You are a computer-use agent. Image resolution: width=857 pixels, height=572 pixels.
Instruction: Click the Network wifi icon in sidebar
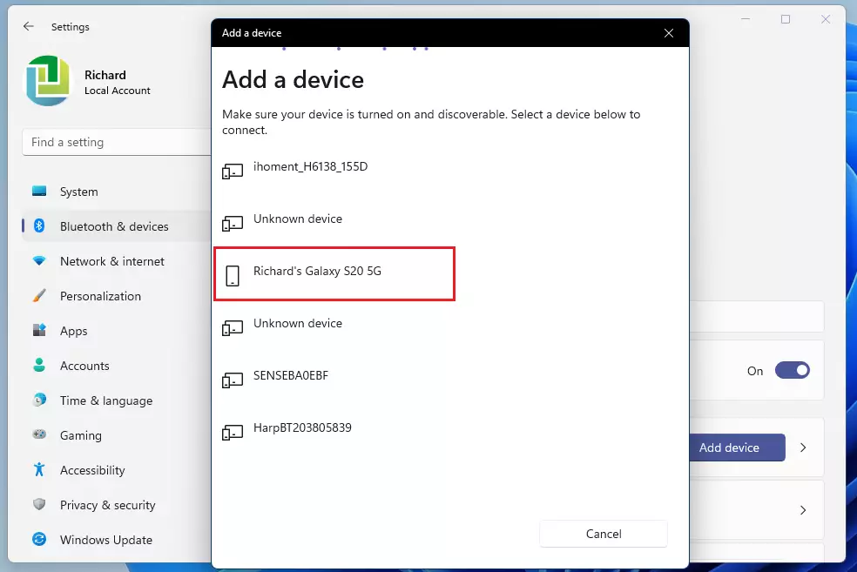pyautogui.click(x=39, y=260)
